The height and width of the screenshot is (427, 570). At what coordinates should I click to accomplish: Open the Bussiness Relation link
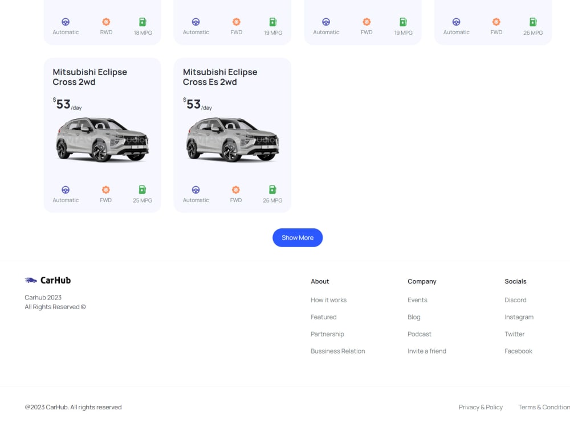(337, 351)
